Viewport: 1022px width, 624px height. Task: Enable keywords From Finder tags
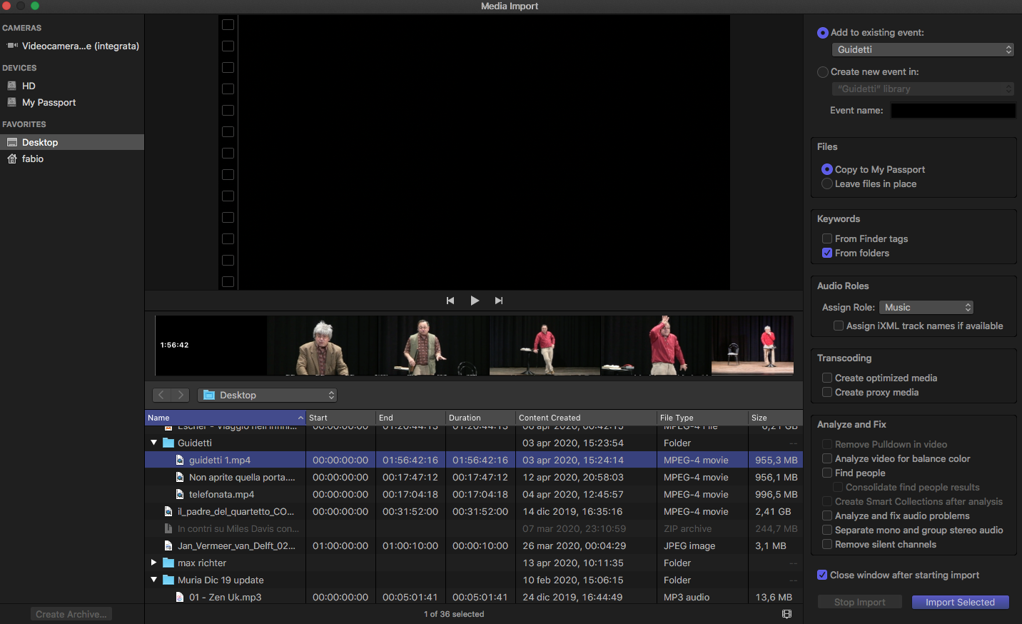click(x=827, y=238)
